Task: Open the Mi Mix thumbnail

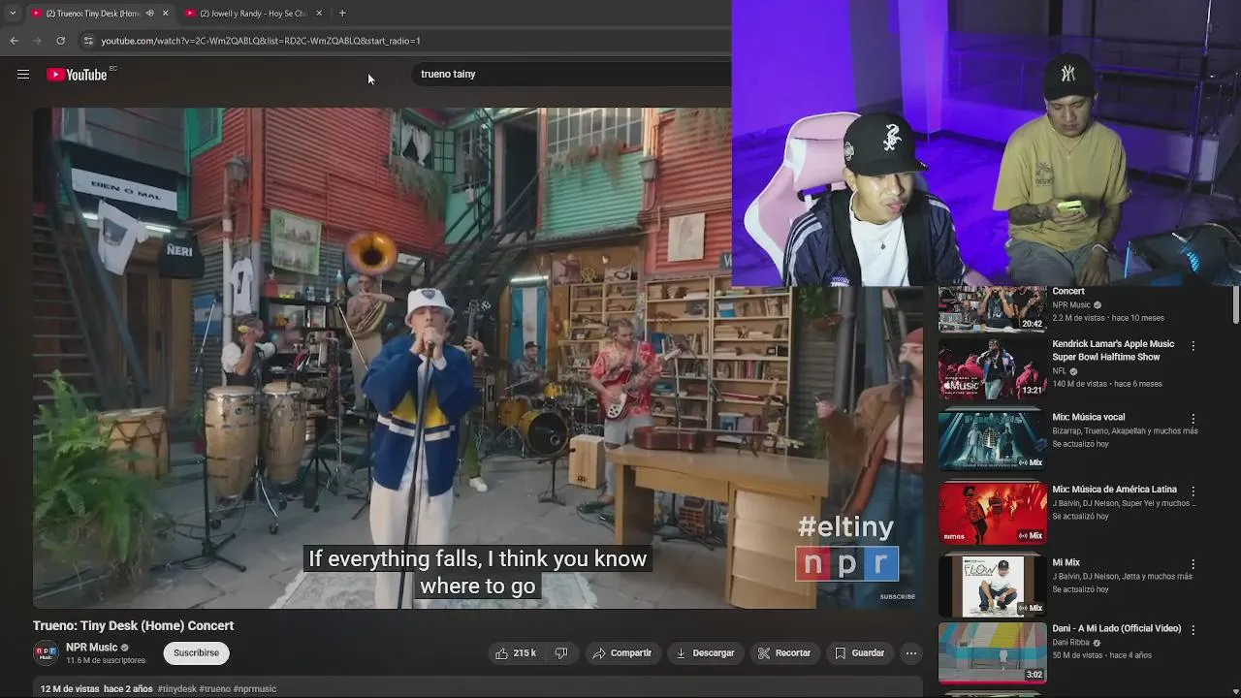Action: (x=992, y=587)
